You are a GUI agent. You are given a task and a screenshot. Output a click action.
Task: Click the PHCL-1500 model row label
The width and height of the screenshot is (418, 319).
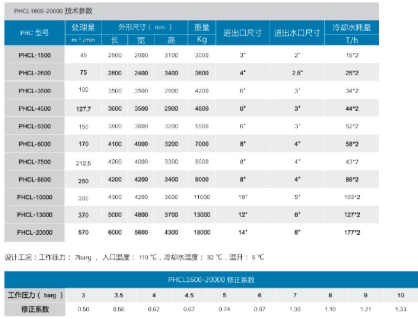(35, 56)
